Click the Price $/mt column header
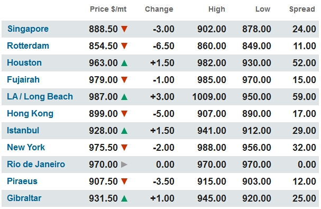This screenshot has height=209, width=321. (108, 9)
